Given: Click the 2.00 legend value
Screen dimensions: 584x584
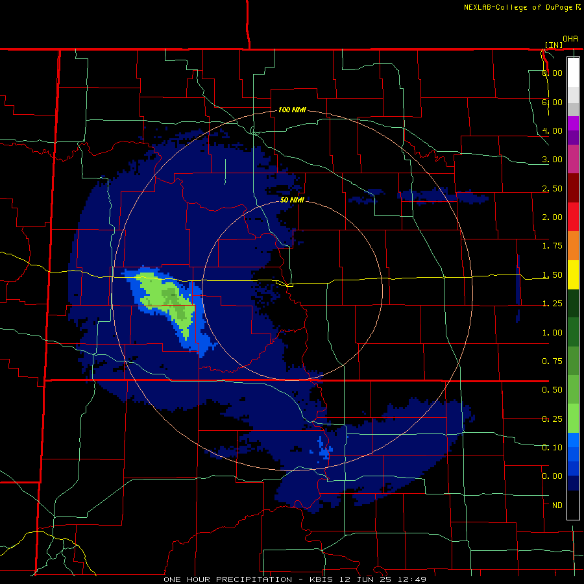Looking at the screenshot, I should pyautogui.click(x=552, y=217).
